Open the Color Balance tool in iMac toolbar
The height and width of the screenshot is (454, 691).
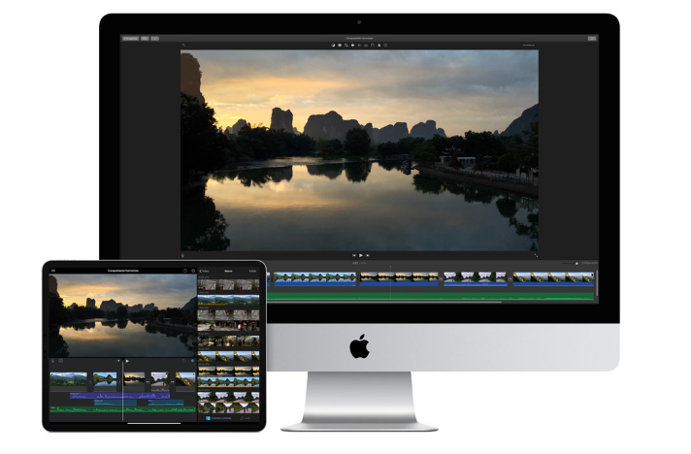[334, 45]
